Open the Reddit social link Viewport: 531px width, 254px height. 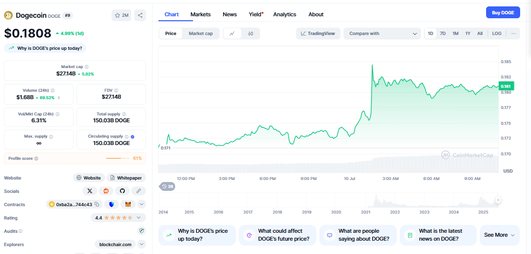coord(106,191)
